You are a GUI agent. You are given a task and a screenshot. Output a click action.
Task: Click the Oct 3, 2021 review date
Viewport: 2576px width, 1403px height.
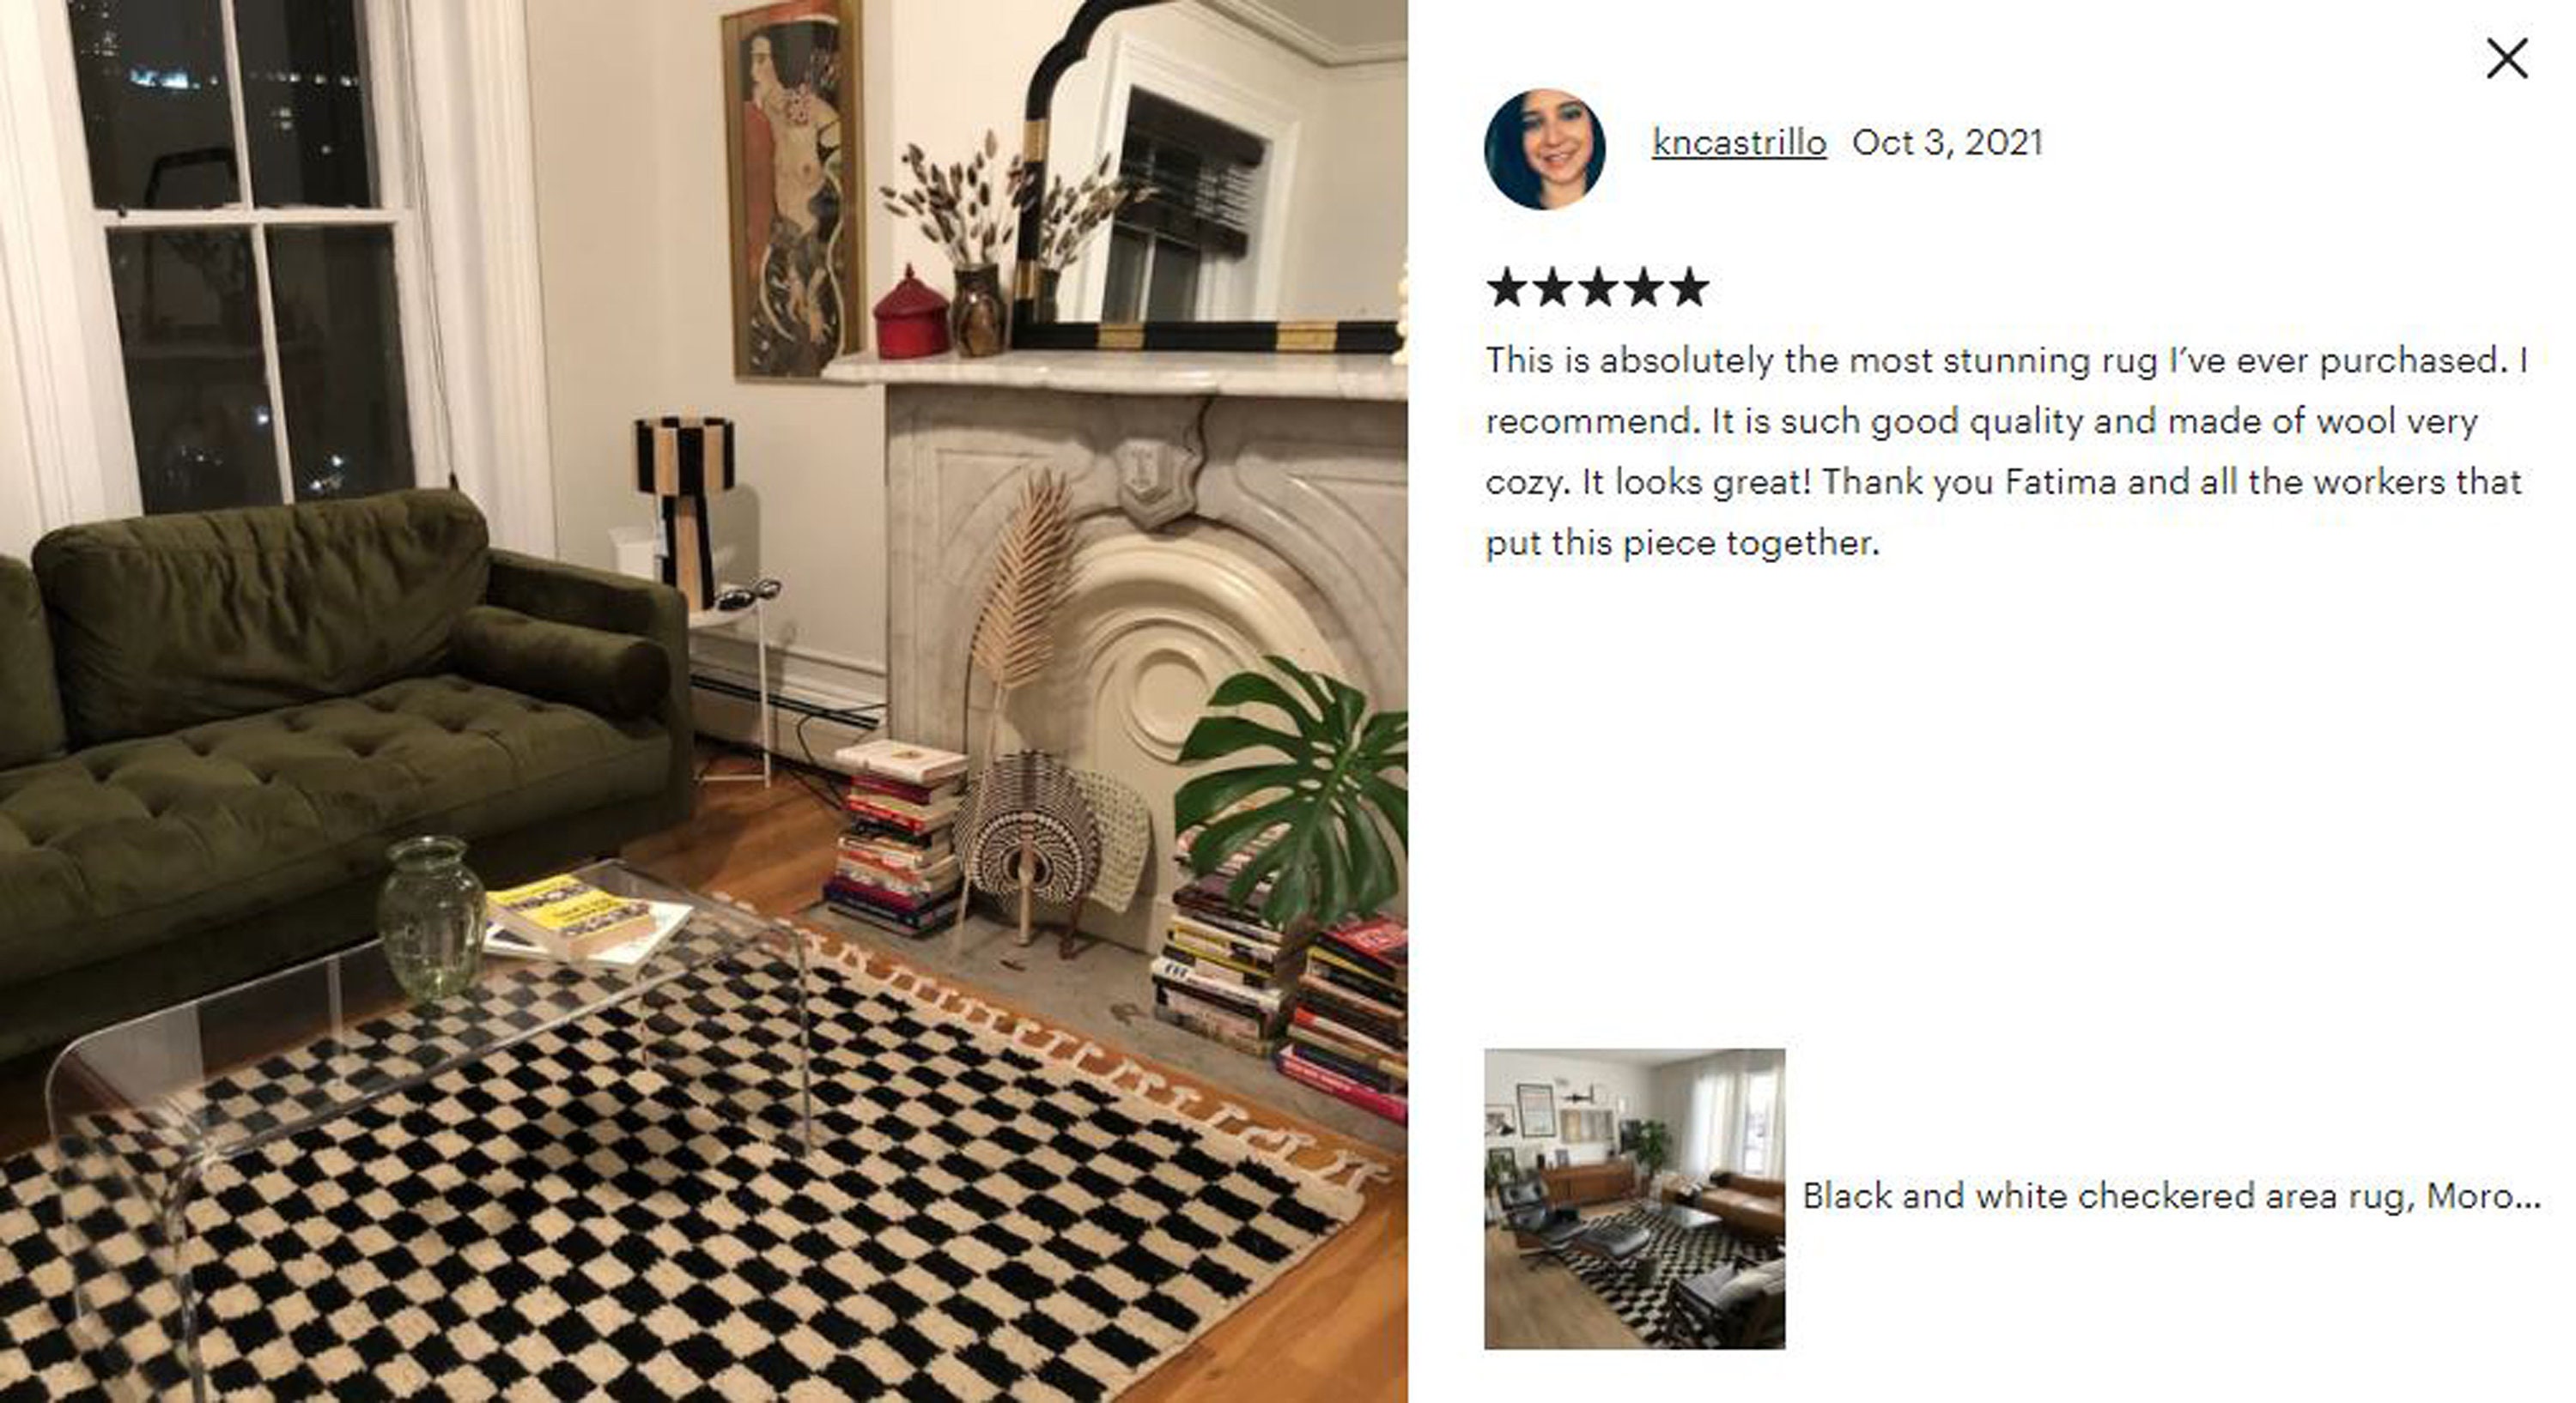click(1947, 143)
